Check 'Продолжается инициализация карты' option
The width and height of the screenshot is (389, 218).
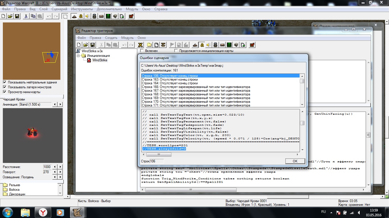(176, 51)
